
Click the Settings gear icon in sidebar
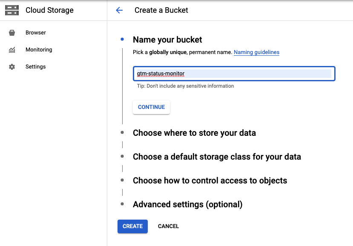click(12, 67)
